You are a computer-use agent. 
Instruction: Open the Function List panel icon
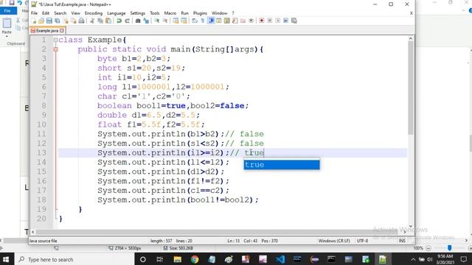(x=235, y=21)
